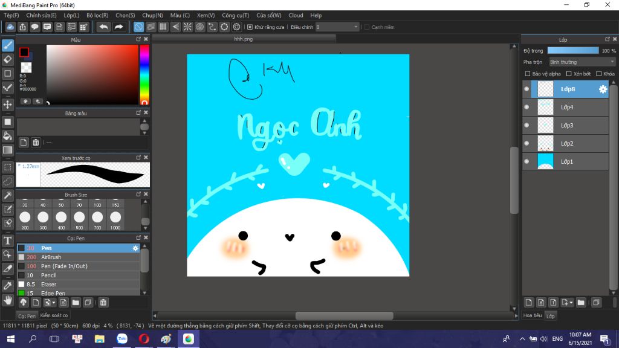Select Pencil brush in list
The height and width of the screenshot is (348, 619).
tap(78, 275)
